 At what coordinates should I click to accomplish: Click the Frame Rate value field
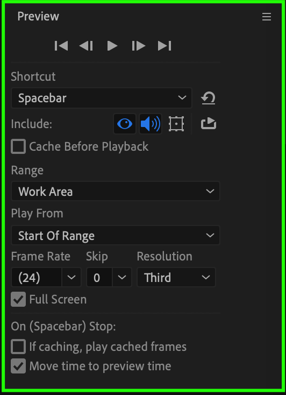[x=37, y=277]
